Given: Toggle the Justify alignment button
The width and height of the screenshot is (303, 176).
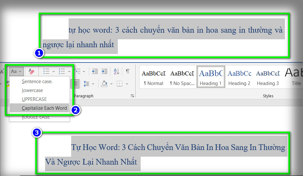Looking at the screenshot, I should (x=76, y=84).
